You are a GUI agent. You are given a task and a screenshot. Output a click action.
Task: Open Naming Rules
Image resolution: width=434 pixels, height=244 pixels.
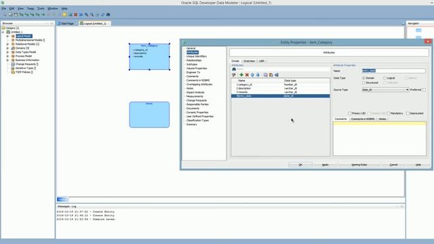tap(359, 165)
